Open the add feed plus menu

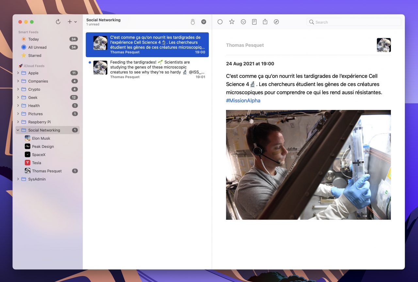coord(72,22)
